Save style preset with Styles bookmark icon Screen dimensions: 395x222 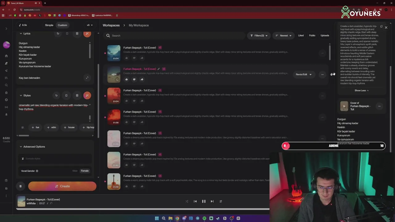[x=66, y=95]
